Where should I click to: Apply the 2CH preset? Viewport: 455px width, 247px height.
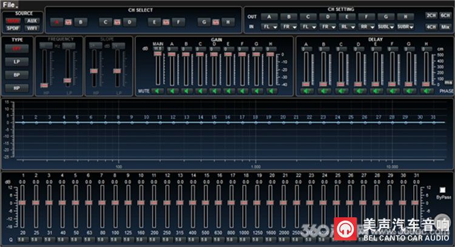[x=431, y=15]
